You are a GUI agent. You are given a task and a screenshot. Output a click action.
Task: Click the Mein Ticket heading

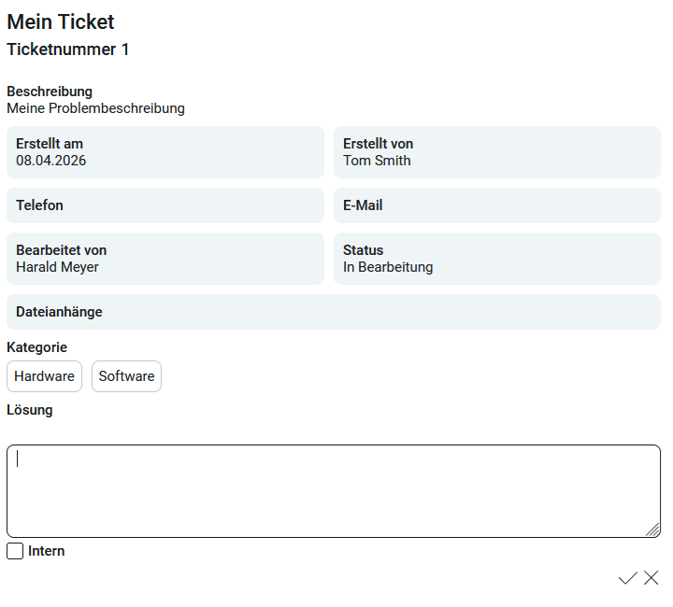[x=61, y=21]
